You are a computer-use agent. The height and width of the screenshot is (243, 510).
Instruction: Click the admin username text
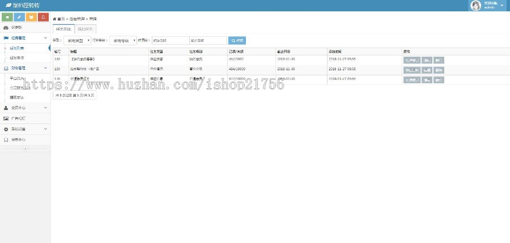490,7
